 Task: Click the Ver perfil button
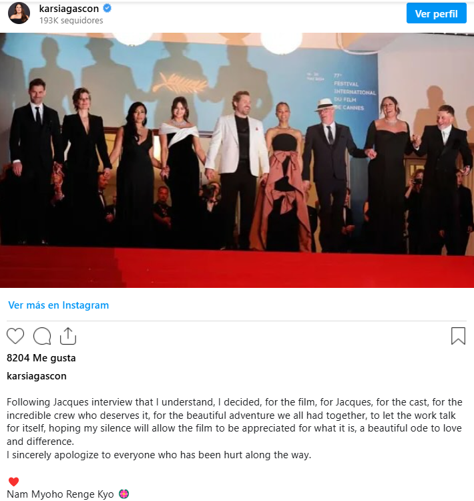436,13
